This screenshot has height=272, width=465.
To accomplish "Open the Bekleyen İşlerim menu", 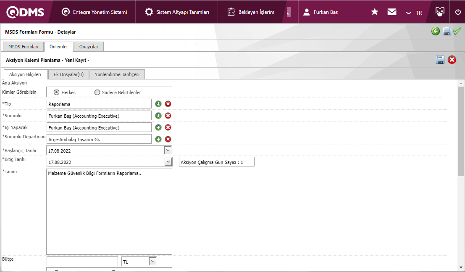I will [x=251, y=12].
